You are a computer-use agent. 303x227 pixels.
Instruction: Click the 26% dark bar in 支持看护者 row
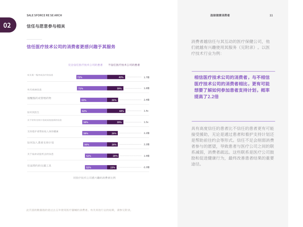(112, 133)
